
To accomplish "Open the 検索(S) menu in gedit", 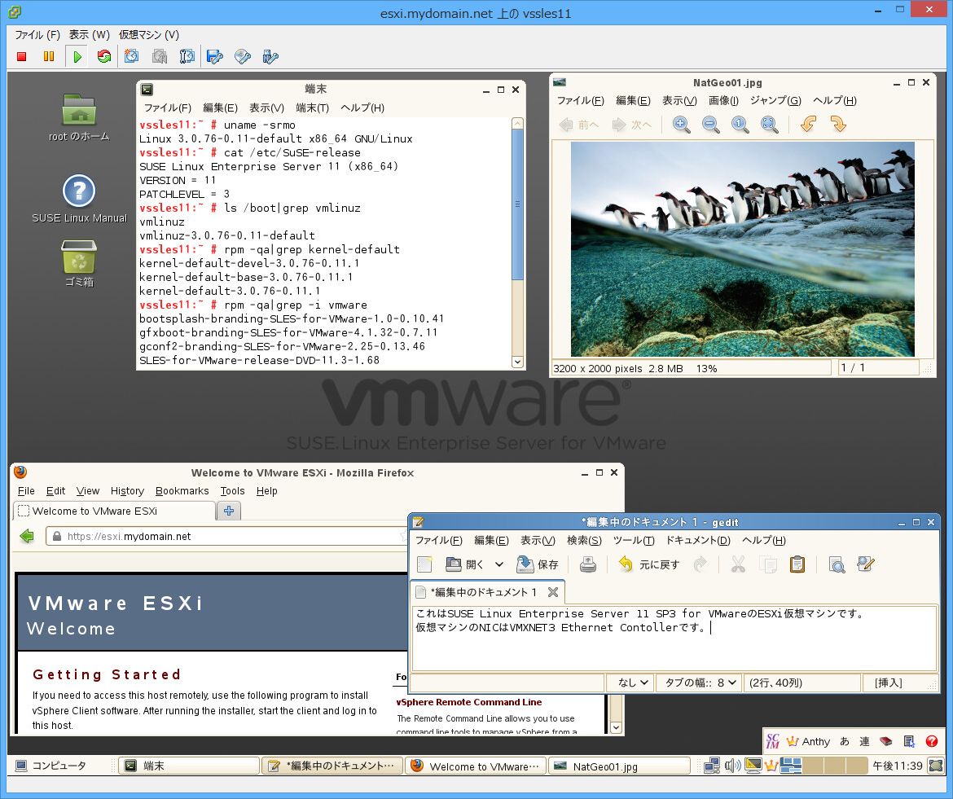I will tap(584, 540).
